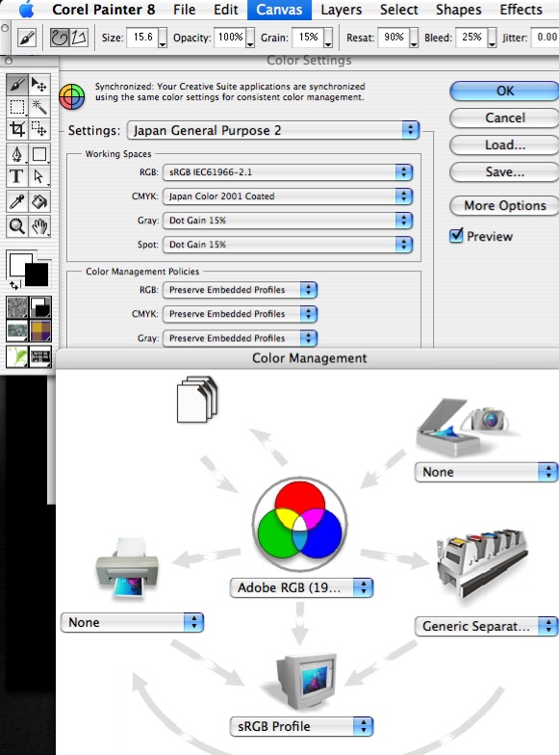Open the Nozzle selector with the green leaf

pos(17,356)
